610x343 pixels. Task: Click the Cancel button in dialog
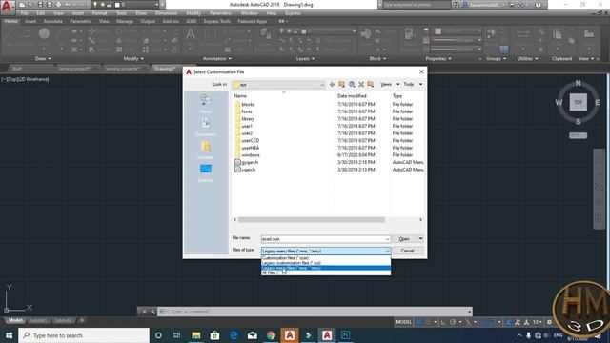tap(407, 251)
